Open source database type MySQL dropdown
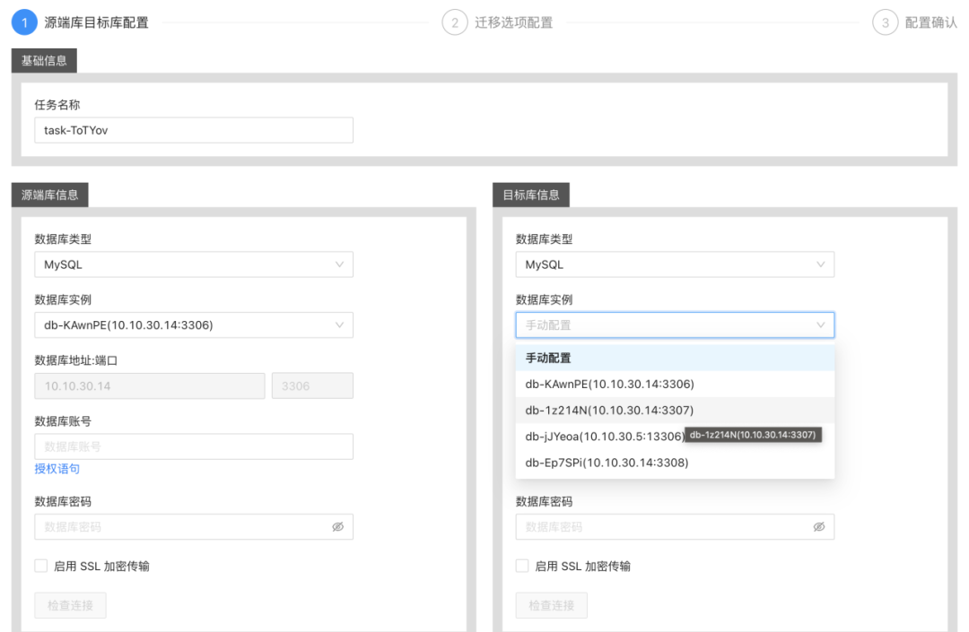This screenshot has height=632, width=969. point(194,264)
